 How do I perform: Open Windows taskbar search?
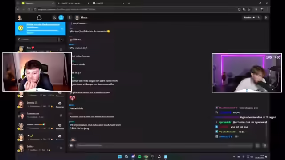click(126, 156)
